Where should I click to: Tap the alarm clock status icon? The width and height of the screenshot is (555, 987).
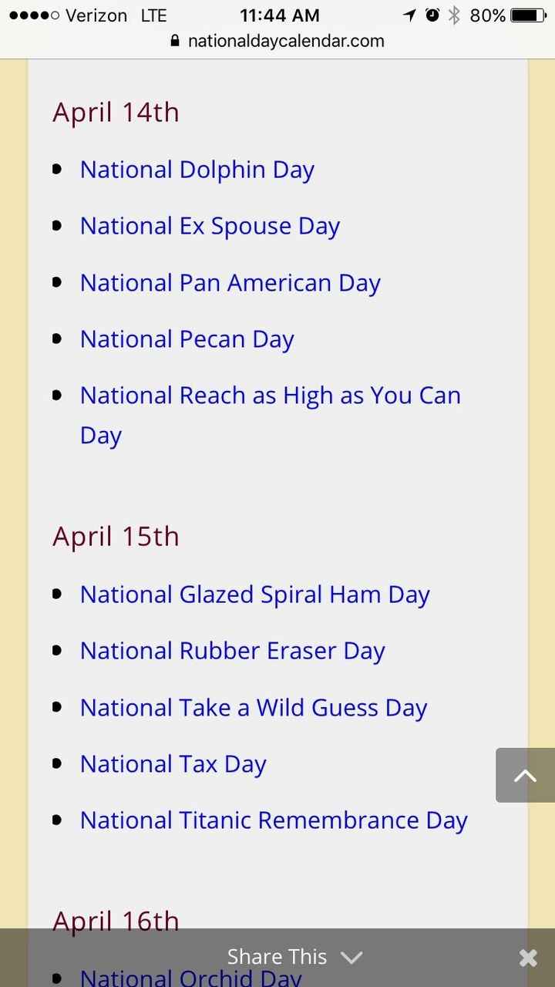pos(432,15)
